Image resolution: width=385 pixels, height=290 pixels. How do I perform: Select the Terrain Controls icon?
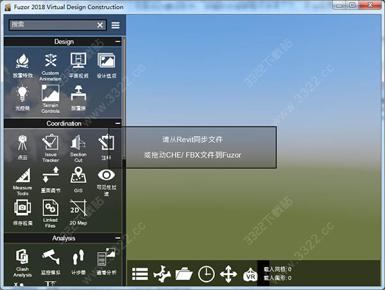(50, 99)
